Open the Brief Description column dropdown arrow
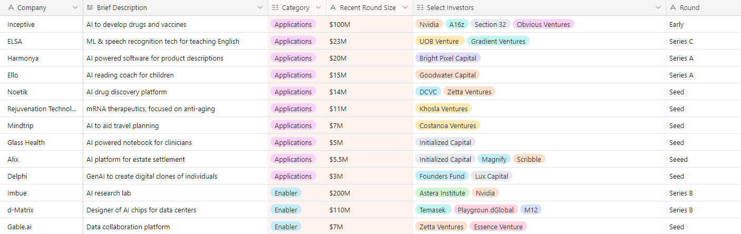The image size is (741, 234). [x=259, y=8]
